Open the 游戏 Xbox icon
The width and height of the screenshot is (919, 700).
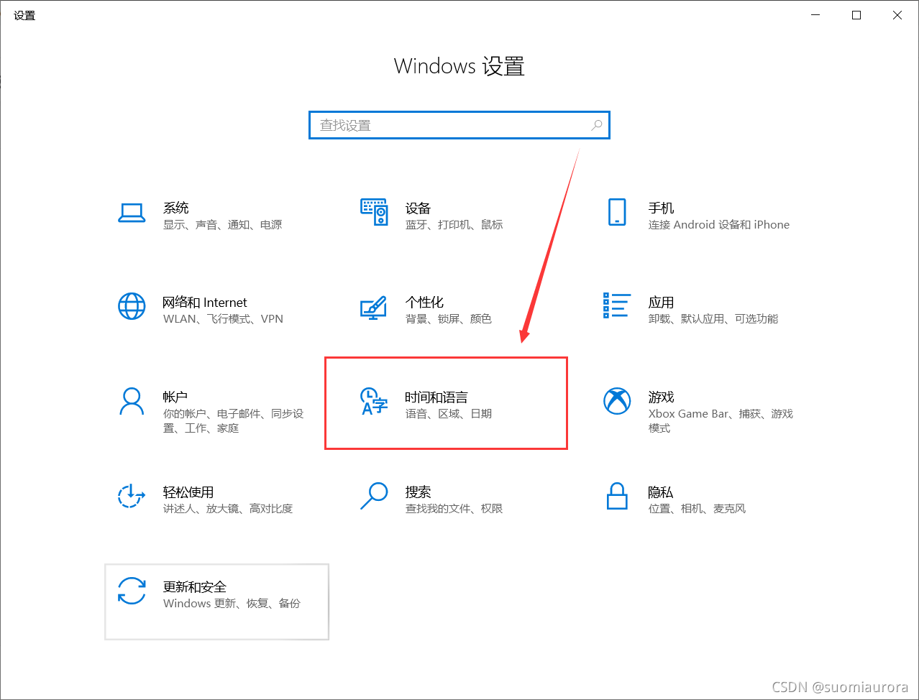pyautogui.click(x=617, y=402)
